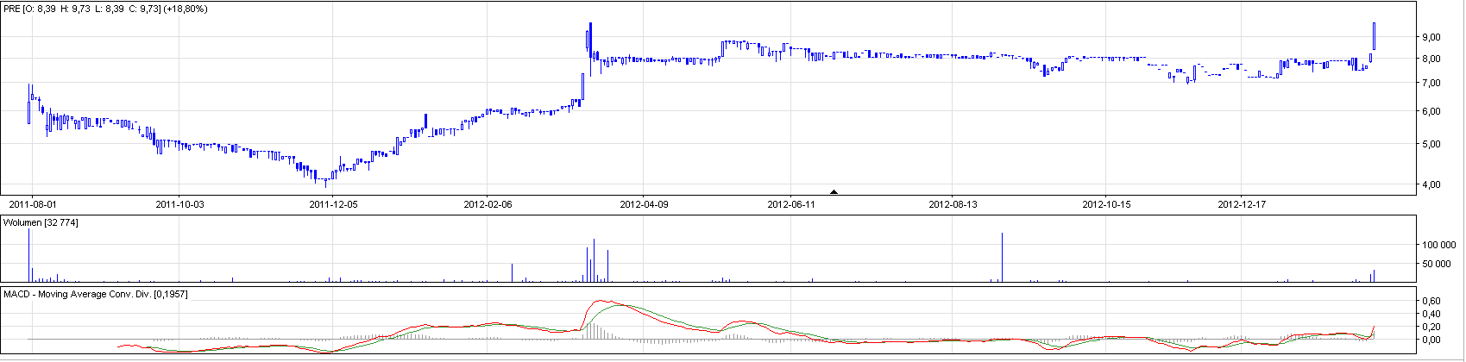
Task: Click the black triangle marker on time axis
Action: [834, 191]
